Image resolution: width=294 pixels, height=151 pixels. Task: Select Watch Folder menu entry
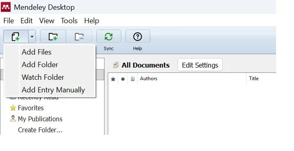click(x=50, y=77)
